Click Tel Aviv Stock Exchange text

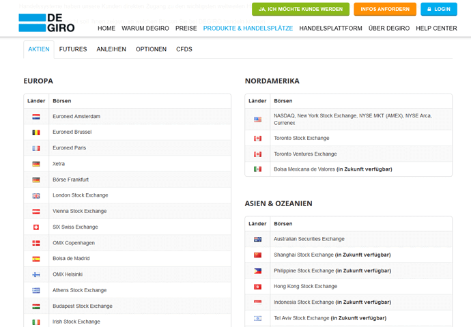[x=302, y=318]
